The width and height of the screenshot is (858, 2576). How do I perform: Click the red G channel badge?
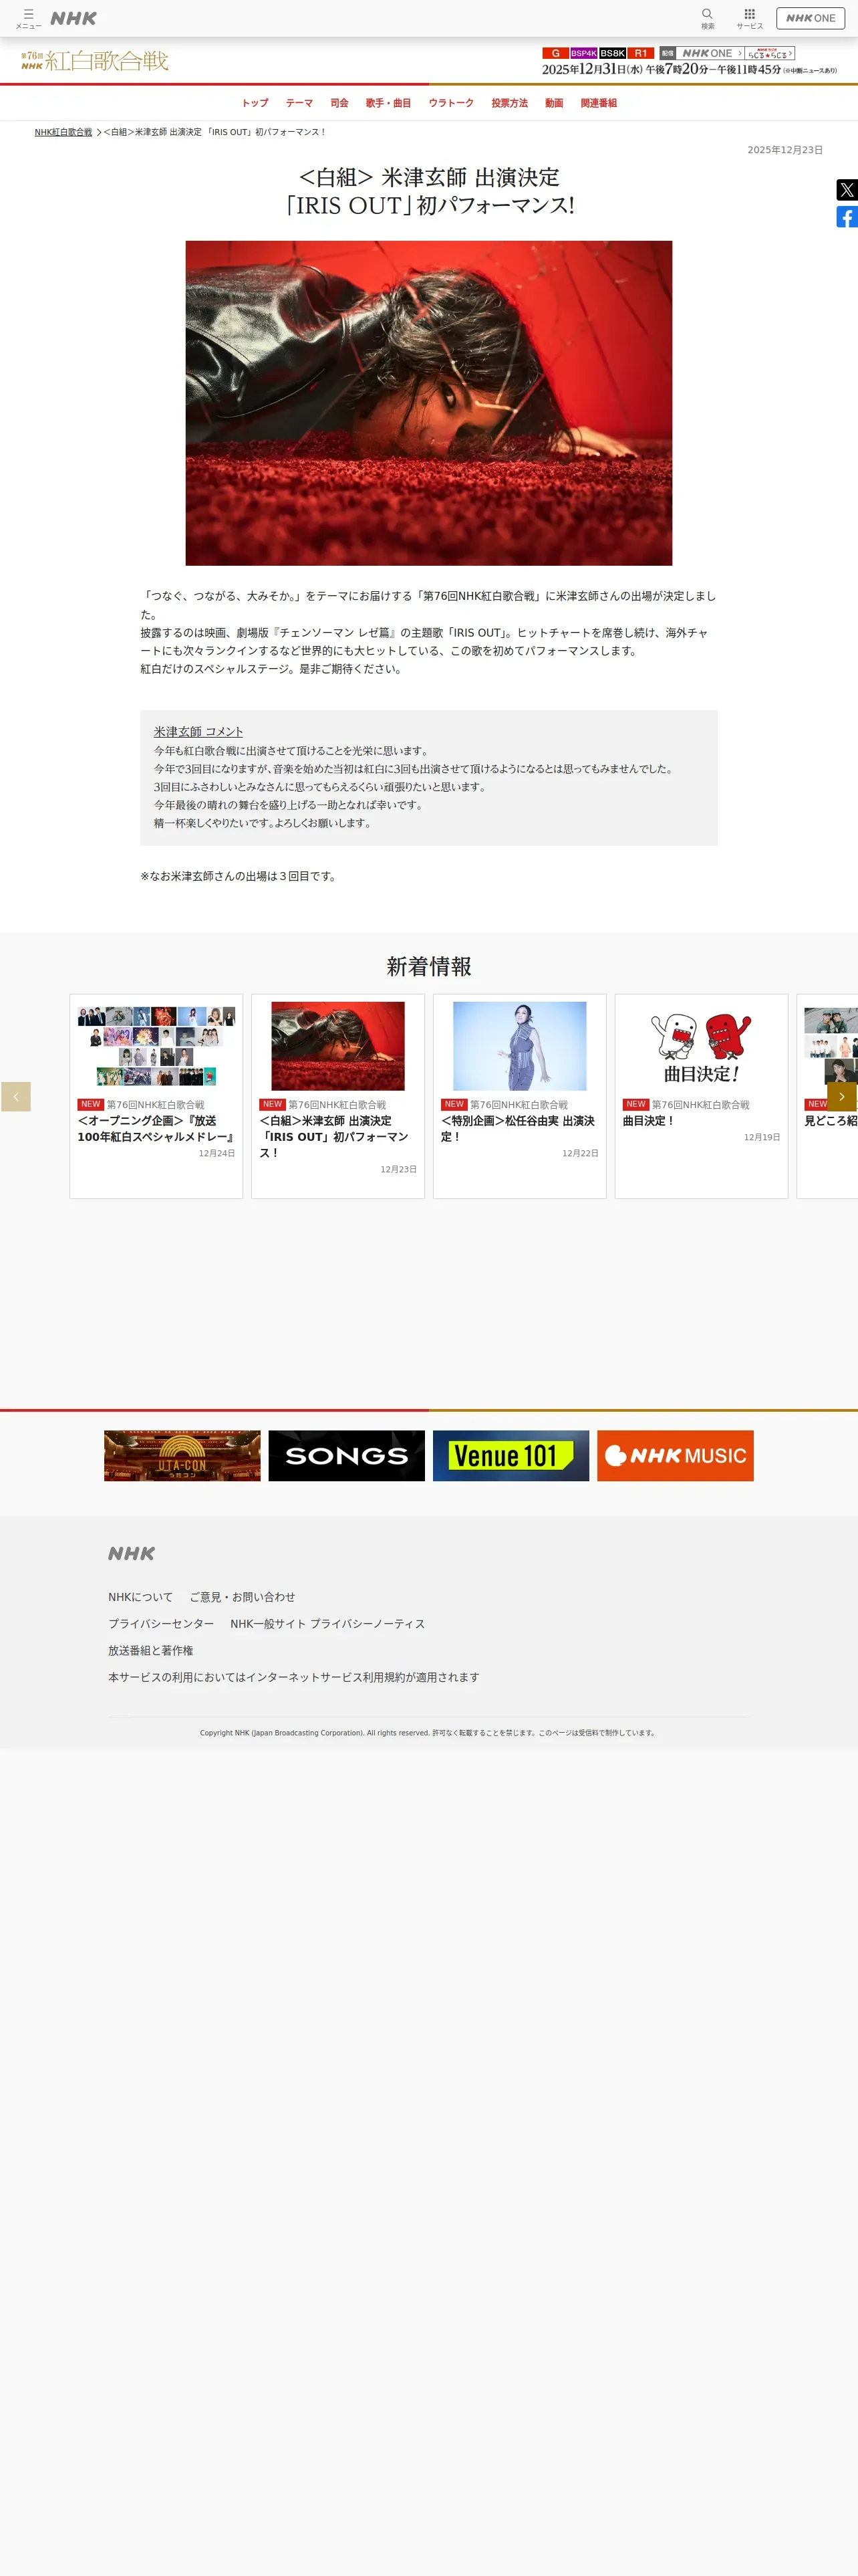(555, 53)
